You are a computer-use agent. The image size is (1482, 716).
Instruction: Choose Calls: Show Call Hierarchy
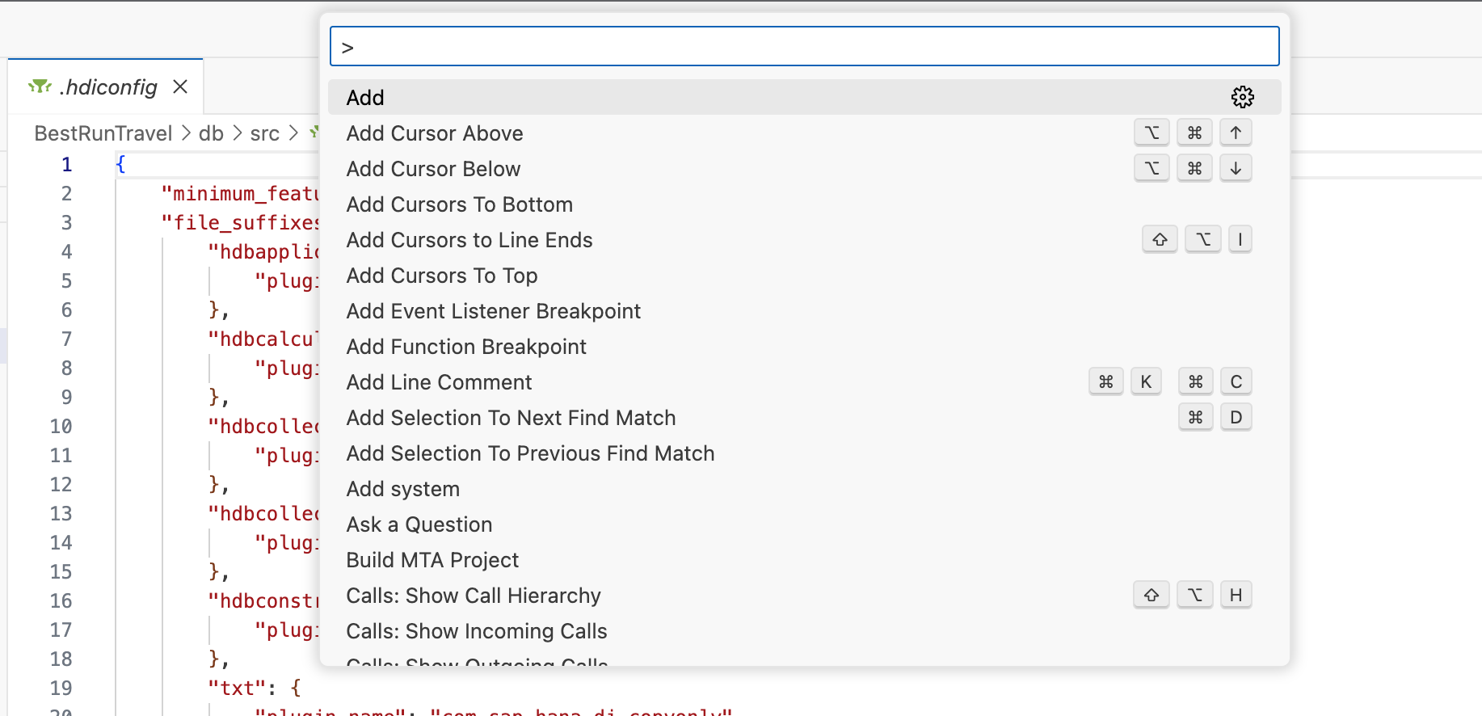coord(804,595)
